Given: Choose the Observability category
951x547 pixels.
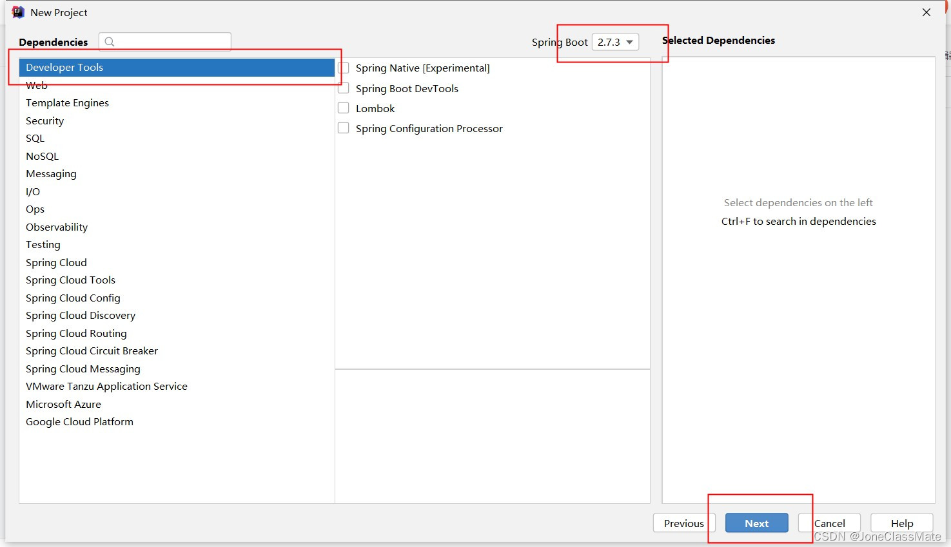Looking at the screenshot, I should pos(177,227).
